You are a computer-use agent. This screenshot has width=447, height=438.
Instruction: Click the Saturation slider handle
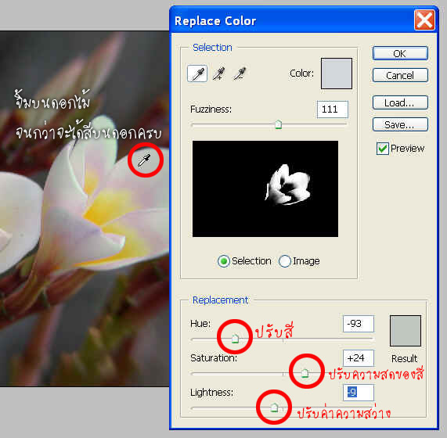tap(305, 373)
